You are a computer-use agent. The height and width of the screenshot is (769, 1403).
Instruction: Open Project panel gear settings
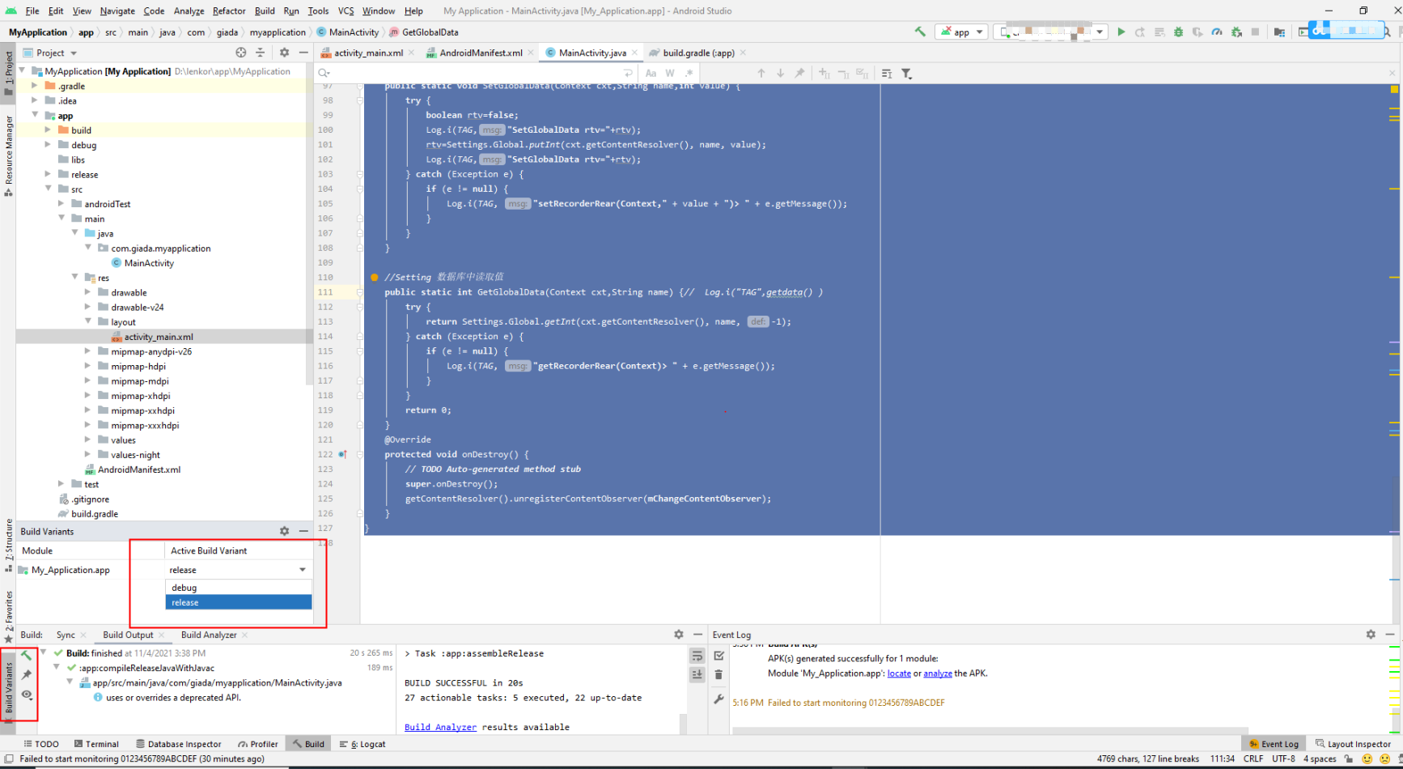pyautogui.click(x=284, y=53)
